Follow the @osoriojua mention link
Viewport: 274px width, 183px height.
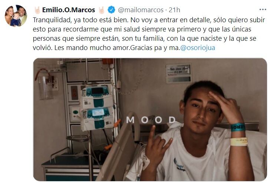198,48
